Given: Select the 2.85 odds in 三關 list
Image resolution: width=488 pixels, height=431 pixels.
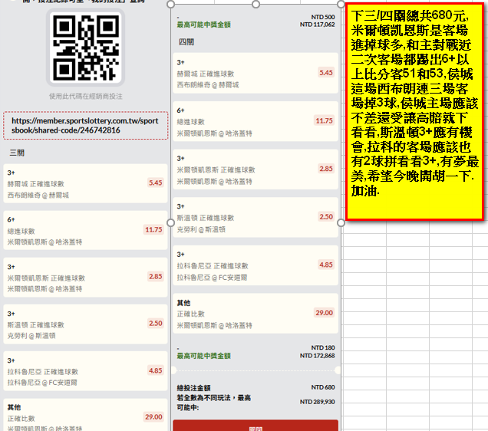Looking at the screenshot, I should point(155,276).
